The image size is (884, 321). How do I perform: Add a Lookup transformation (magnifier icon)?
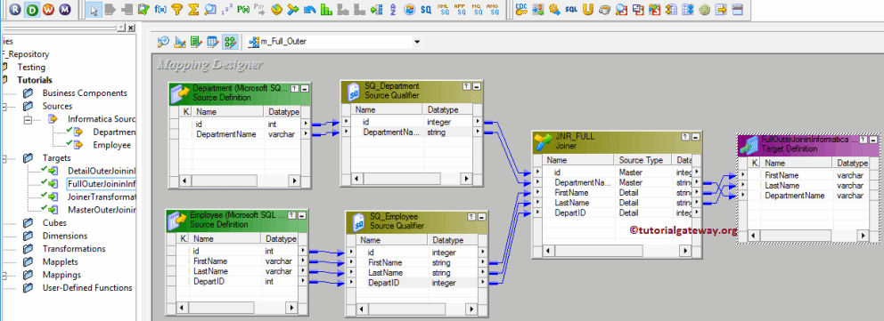210,10
